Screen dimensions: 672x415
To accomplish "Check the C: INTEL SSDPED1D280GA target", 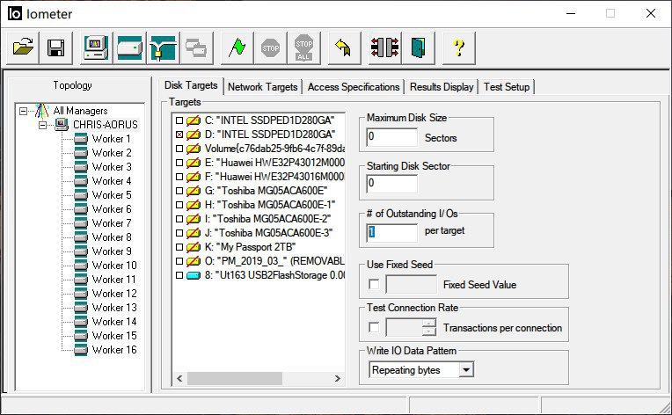I will 179,120.
